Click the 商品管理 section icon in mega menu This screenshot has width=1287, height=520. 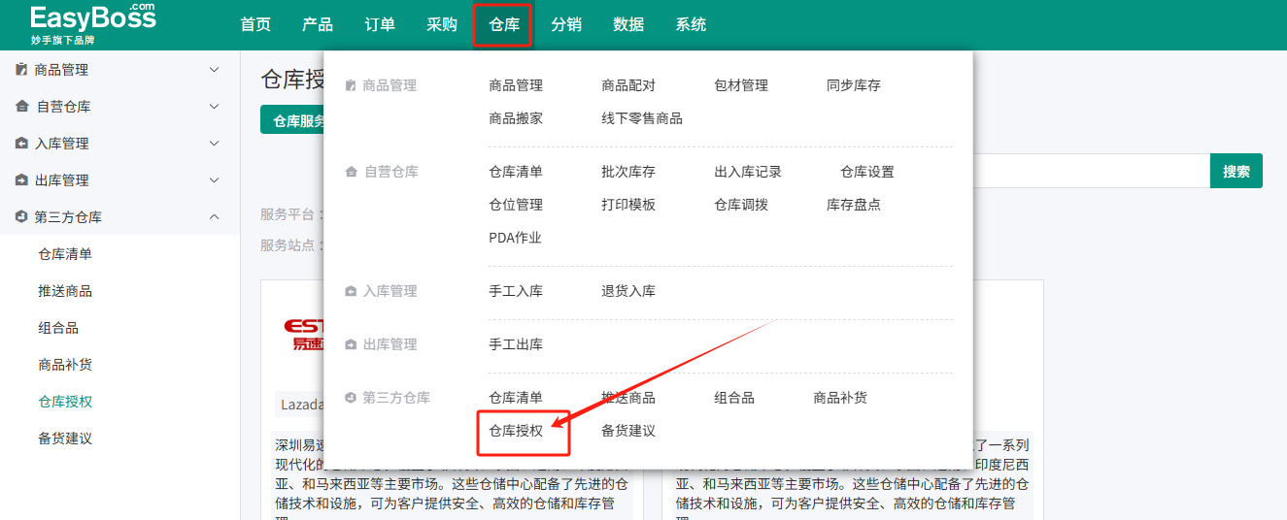352,85
